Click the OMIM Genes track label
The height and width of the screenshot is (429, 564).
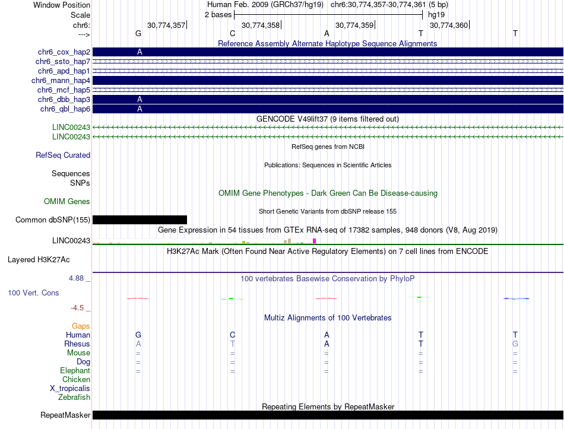click(x=67, y=201)
